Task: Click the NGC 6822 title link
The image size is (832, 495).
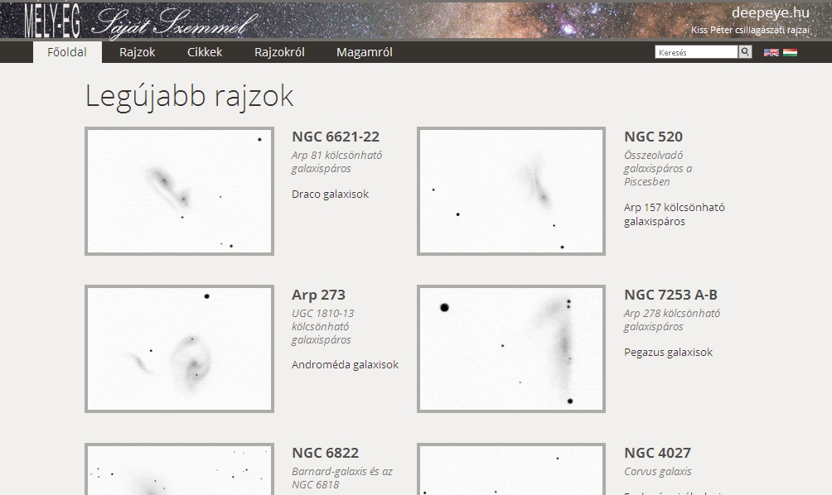Action: (326, 453)
